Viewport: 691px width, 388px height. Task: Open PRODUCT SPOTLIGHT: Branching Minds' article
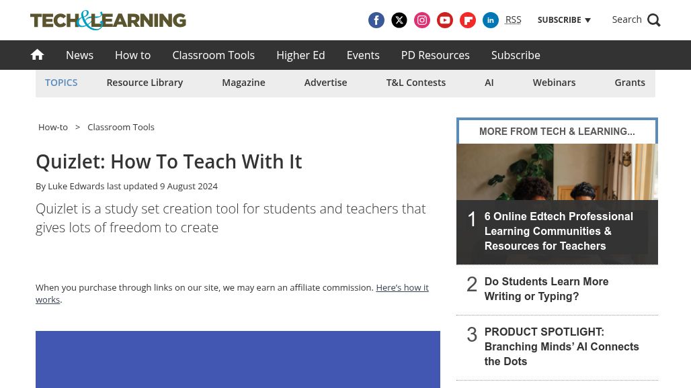click(561, 346)
